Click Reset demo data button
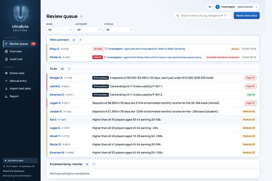The height and width of the screenshot is (181, 272). (x=246, y=16)
